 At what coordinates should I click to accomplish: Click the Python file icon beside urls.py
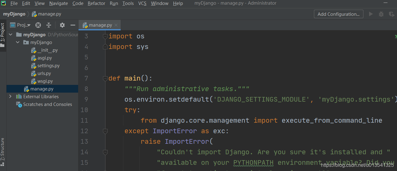tap(33, 73)
